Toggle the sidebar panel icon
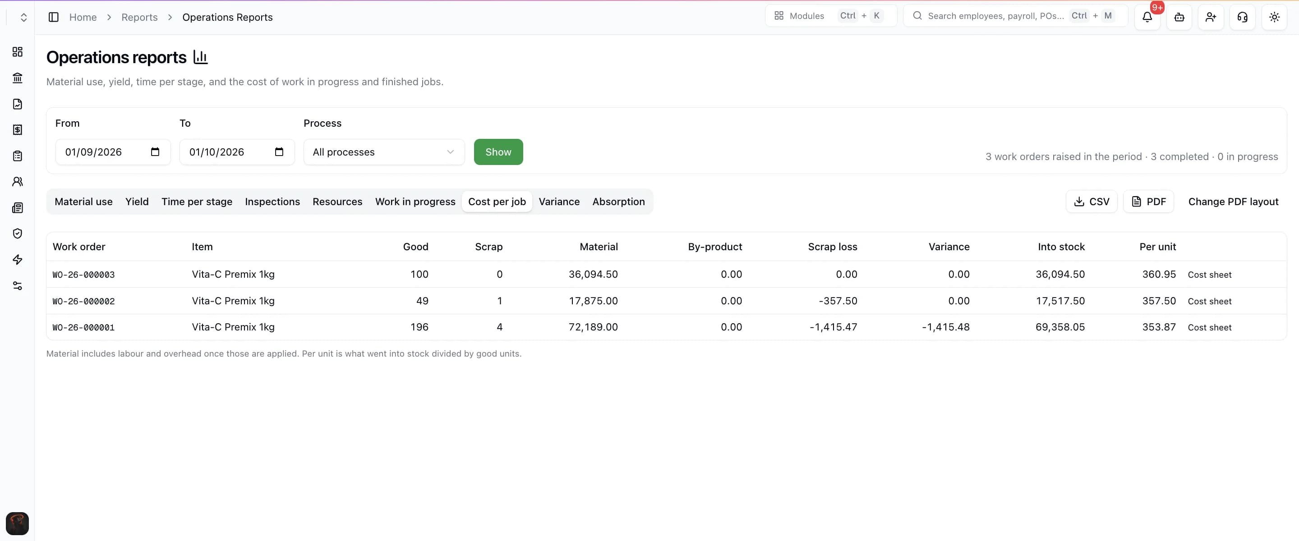The image size is (1299, 541). (x=54, y=17)
